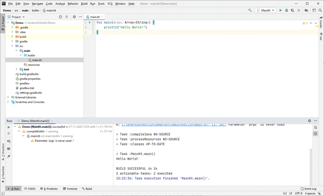Toggle the eye view icon in Run panel
324x196 pixels.
[9, 141]
